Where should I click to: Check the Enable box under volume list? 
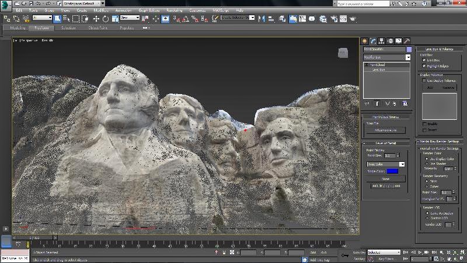click(424, 124)
